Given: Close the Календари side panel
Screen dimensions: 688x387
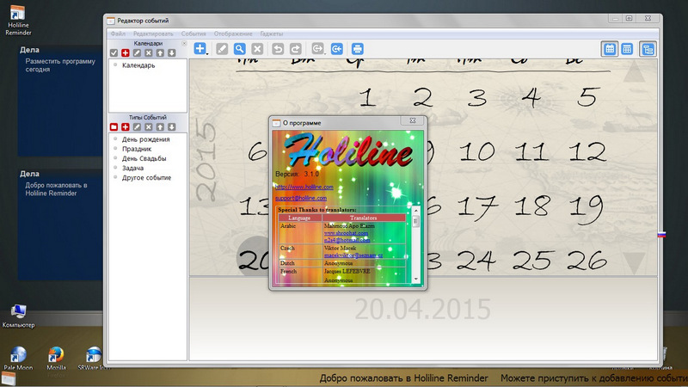Looking at the screenshot, I should 184,43.
